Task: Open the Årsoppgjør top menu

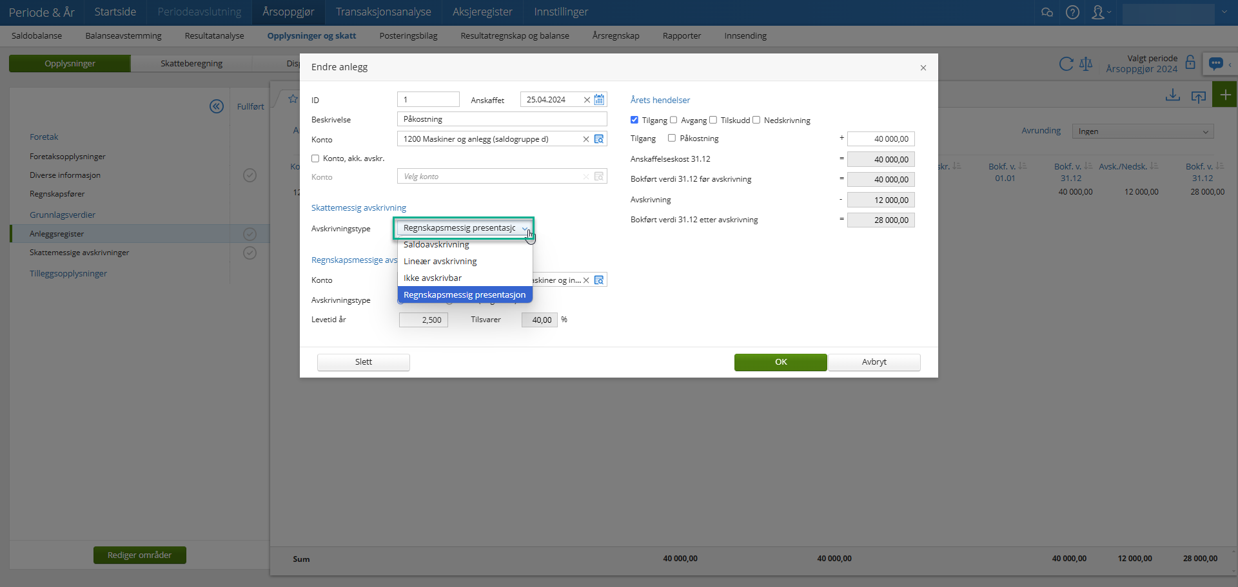Action: [x=288, y=12]
